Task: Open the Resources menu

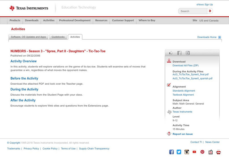Action: [x=101, y=20]
